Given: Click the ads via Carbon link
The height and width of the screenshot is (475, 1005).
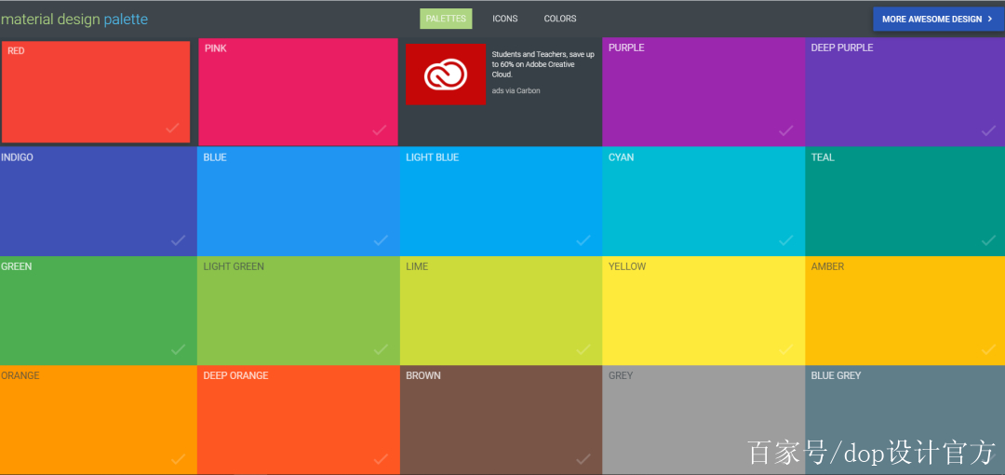Looking at the screenshot, I should 516,90.
